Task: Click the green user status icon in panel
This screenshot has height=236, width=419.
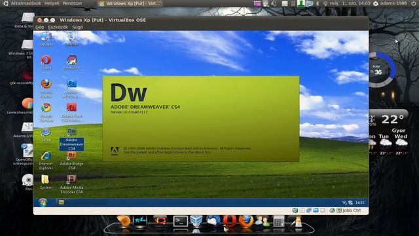Action: click(301, 3)
